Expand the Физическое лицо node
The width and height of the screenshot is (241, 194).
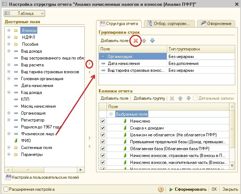pyautogui.click(x=9, y=133)
